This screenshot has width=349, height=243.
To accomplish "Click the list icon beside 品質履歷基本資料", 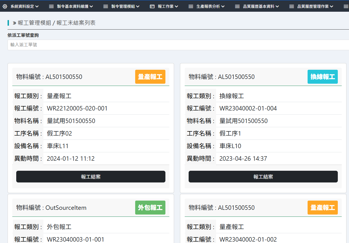I will coord(237,6).
